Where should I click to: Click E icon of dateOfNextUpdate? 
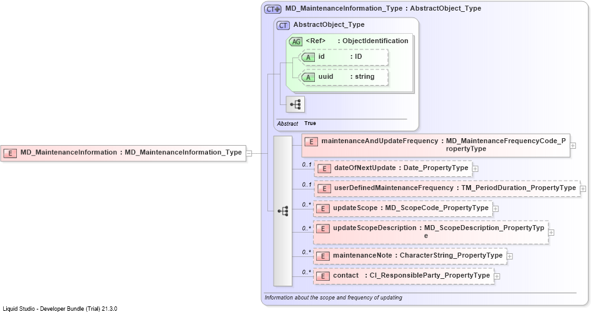click(324, 169)
